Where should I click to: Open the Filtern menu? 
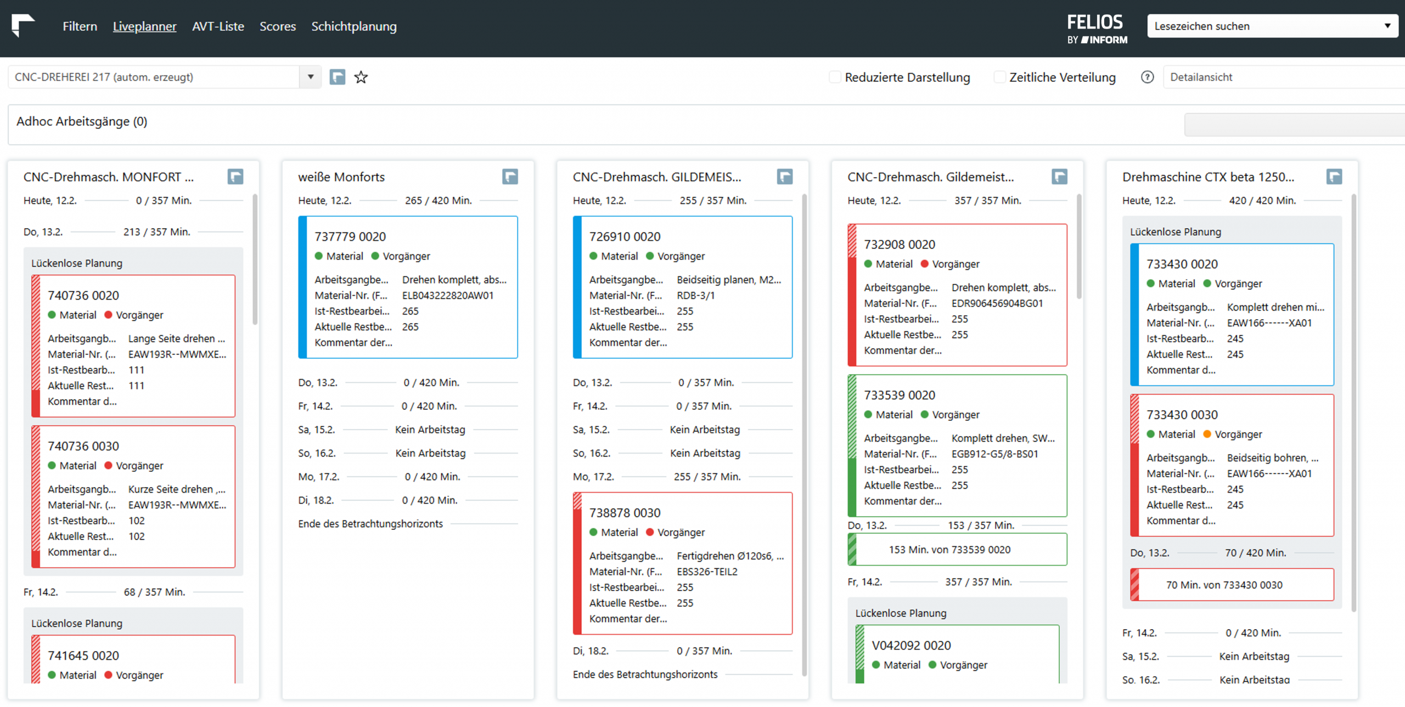pos(80,26)
